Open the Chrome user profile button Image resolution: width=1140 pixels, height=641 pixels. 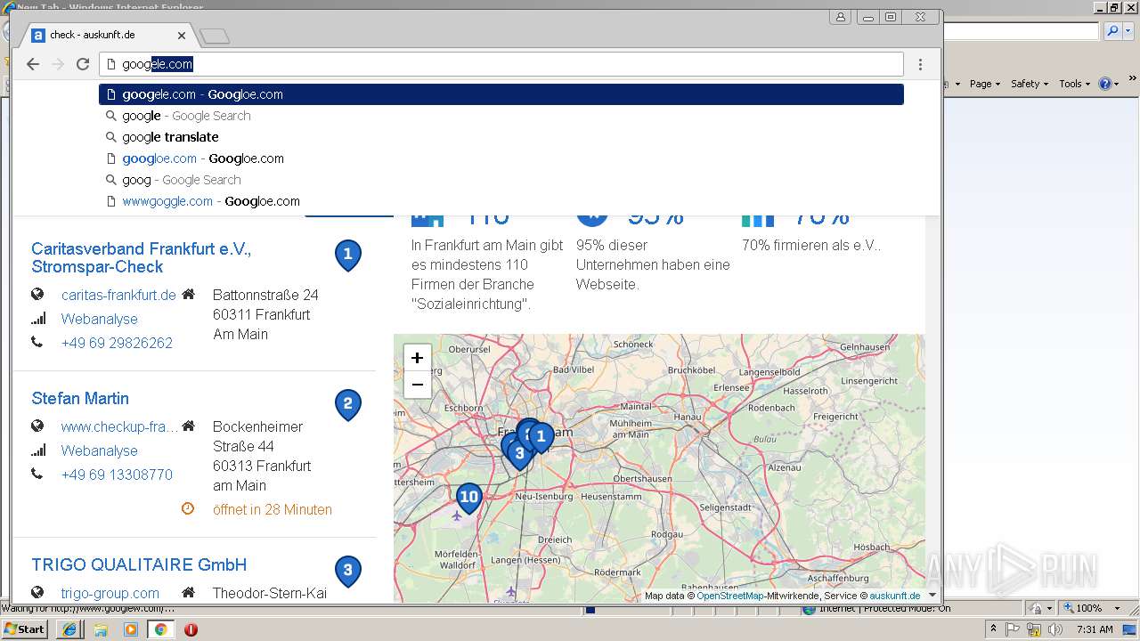tap(841, 17)
